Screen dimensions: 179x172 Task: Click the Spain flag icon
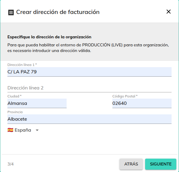(10, 130)
